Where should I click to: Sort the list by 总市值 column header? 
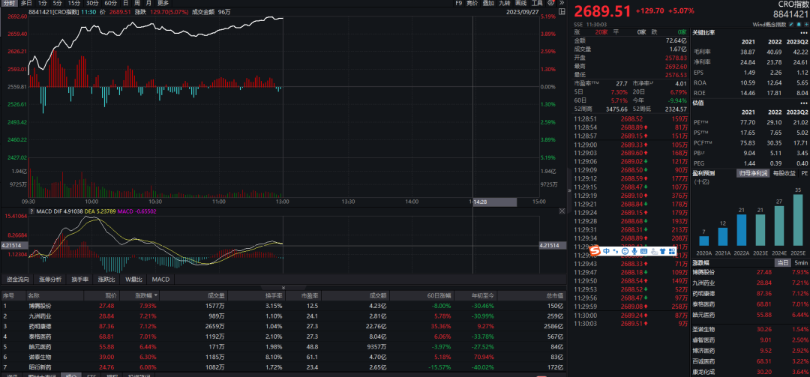tap(556, 296)
